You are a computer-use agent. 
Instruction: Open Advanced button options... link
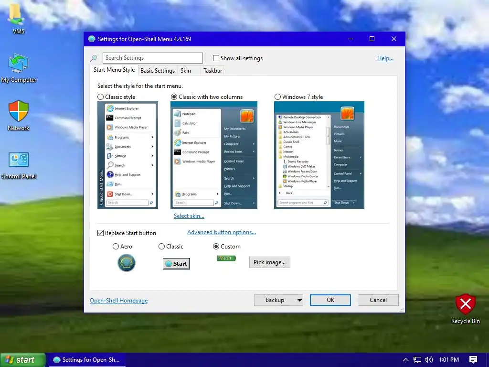[x=222, y=232]
